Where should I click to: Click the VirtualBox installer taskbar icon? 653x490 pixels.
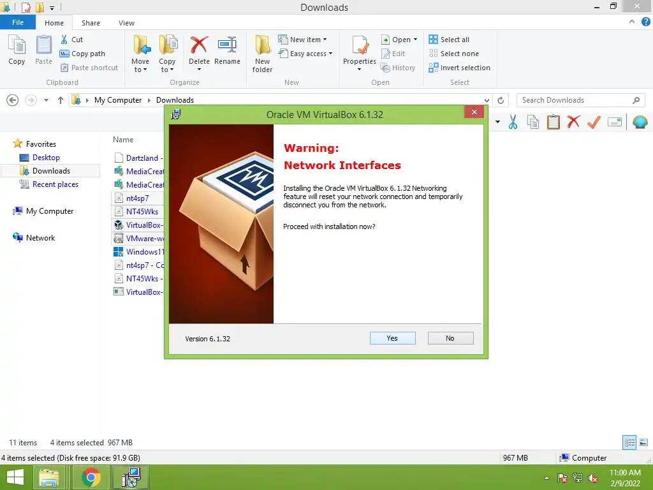131,477
